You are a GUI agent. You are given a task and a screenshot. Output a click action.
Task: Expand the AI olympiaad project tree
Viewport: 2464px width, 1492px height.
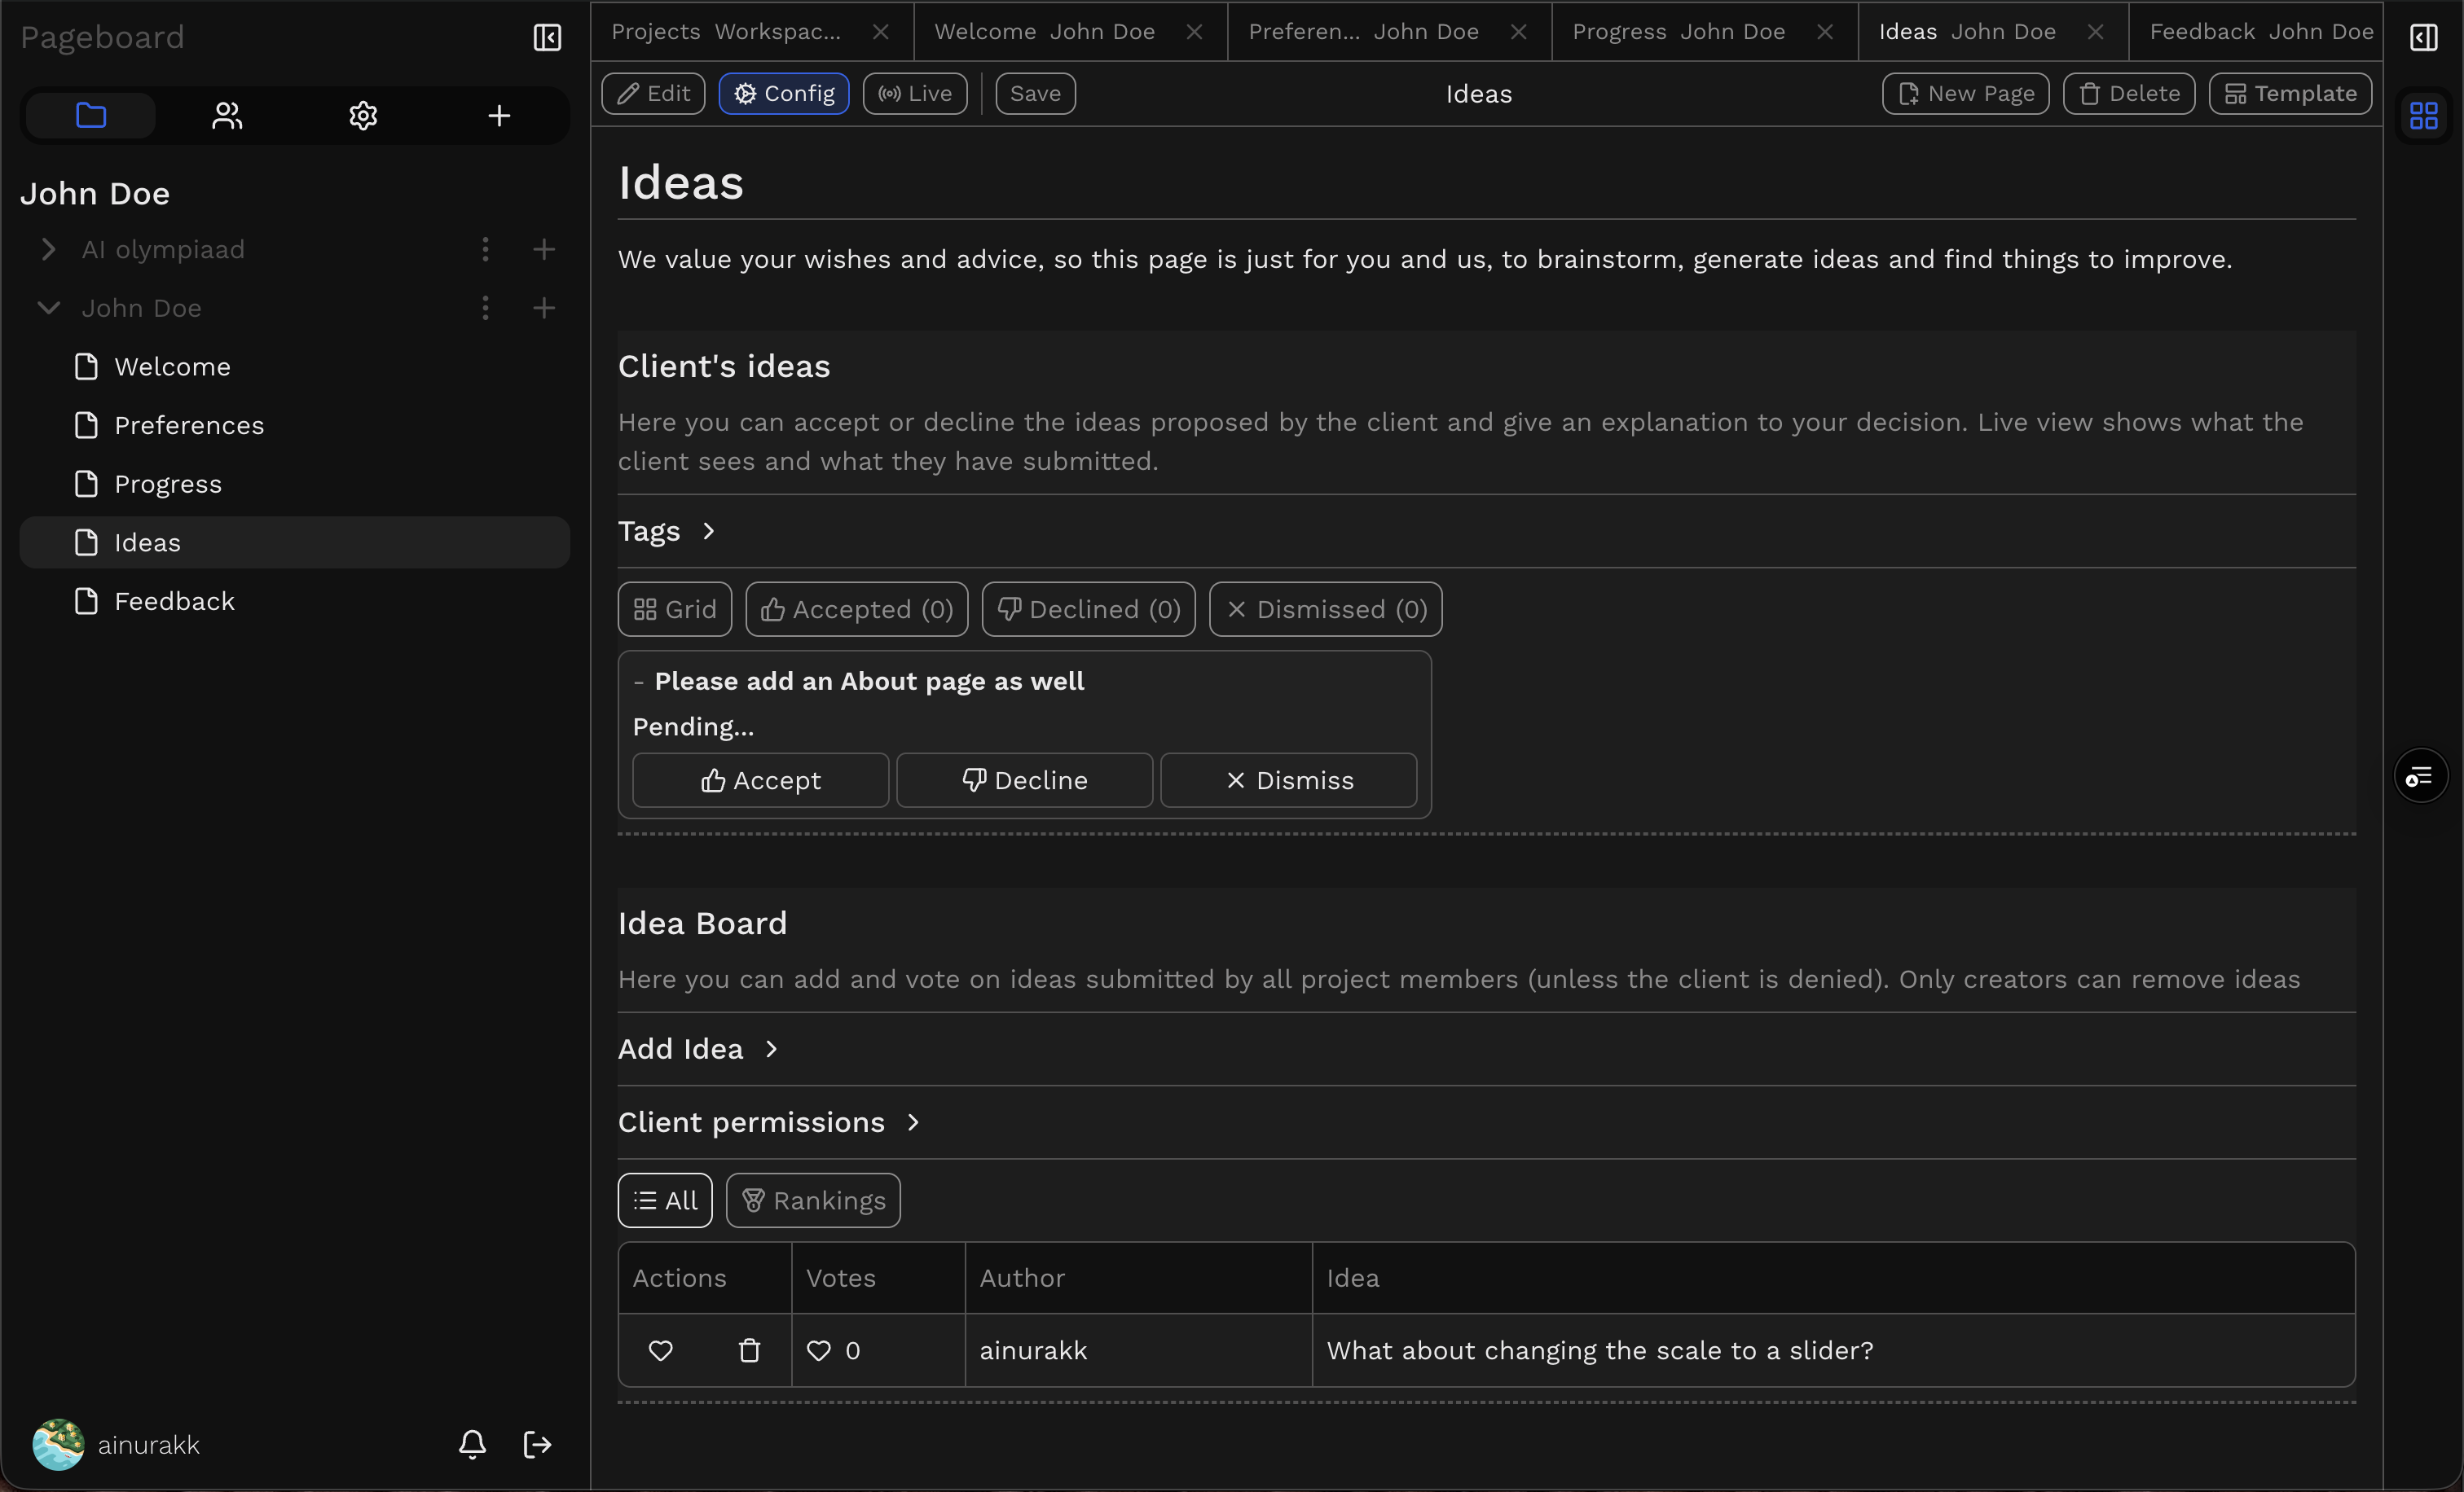click(48, 249)
